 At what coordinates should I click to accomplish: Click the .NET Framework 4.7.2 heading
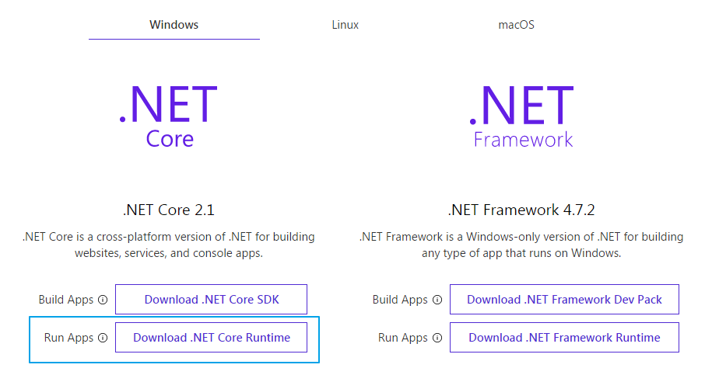pyautogui.click(x=522, y=210)
